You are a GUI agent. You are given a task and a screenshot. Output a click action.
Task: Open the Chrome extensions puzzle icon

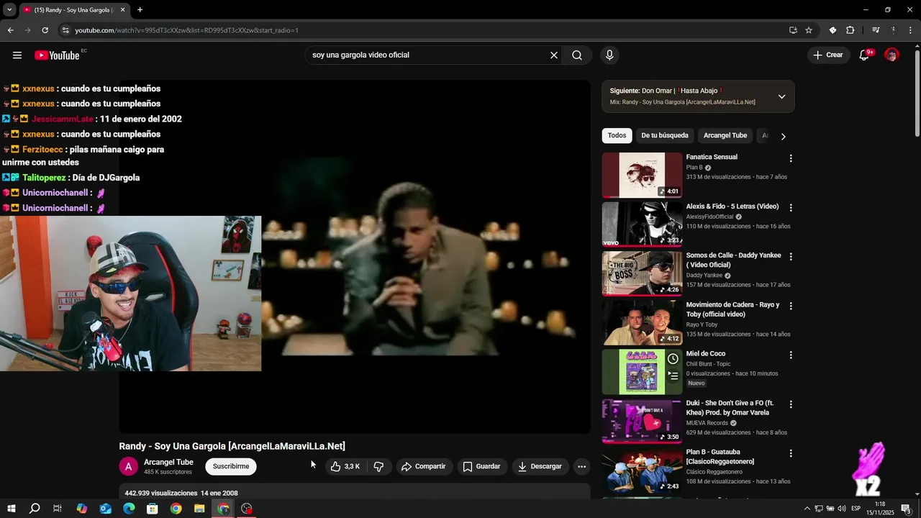[850, 30]
